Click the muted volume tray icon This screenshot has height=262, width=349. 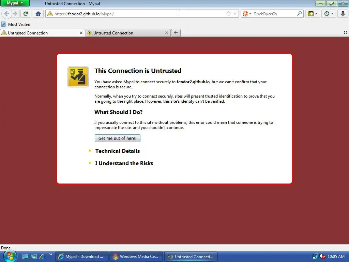(x=322, y=256)
